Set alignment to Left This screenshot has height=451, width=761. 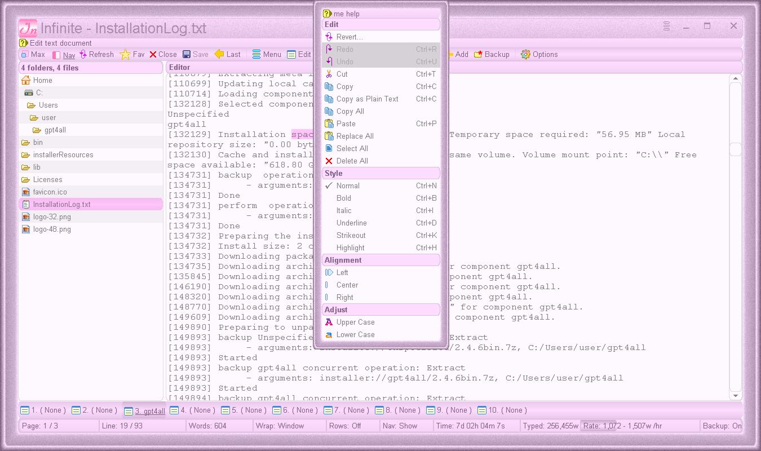pyautogui.click(x=381, y=272)
